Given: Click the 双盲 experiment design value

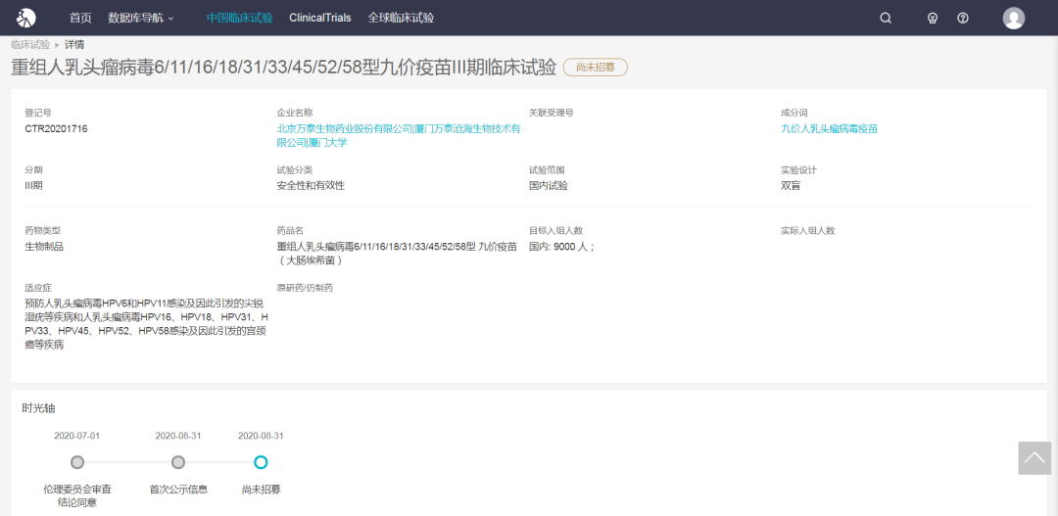Looking at the screenshot, I should pyautogui.click(x=791, y=185).
